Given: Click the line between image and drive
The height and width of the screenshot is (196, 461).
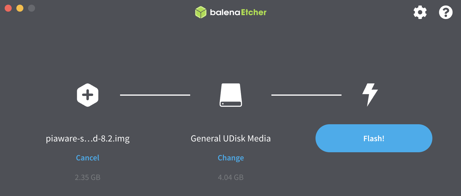Looking at the screenshot, I should [155, 95].
